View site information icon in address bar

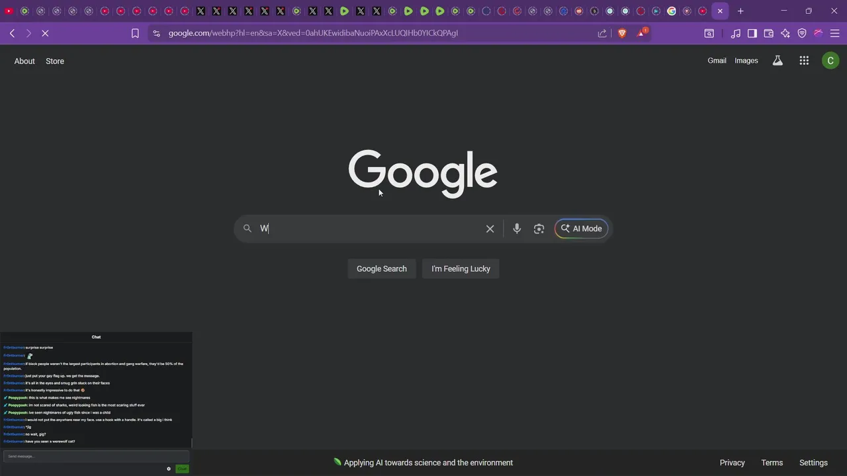click(x=156, y=33)
